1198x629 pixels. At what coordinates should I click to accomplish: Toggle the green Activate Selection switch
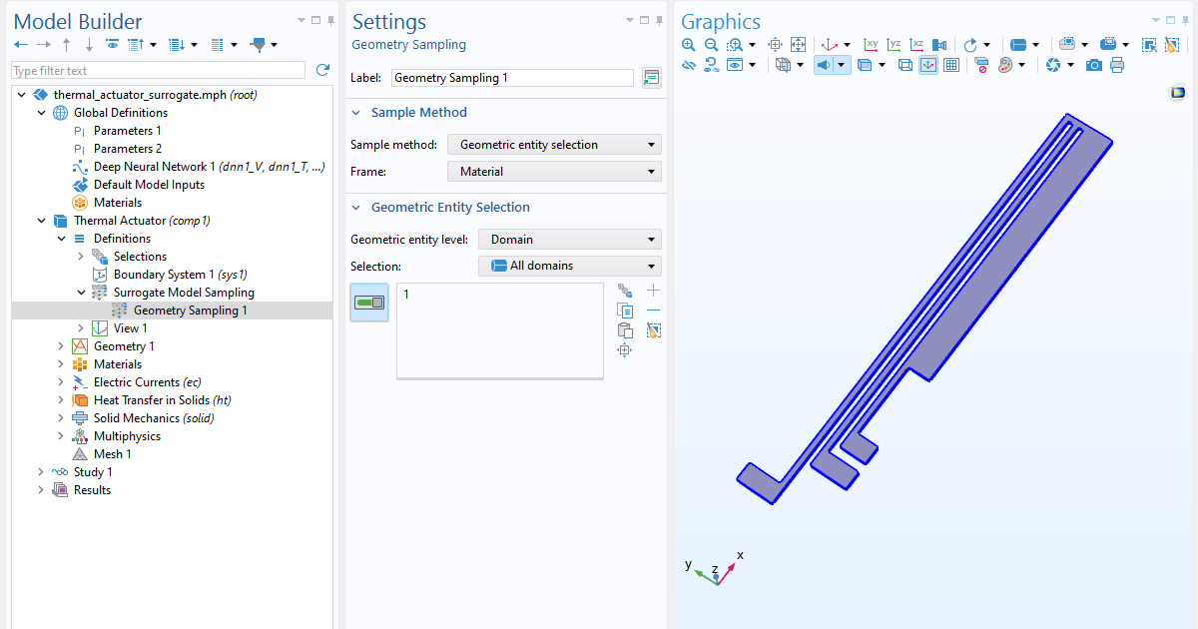tap(369, 303)
